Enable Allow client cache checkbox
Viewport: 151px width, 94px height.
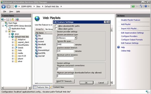tap(56, 29)
